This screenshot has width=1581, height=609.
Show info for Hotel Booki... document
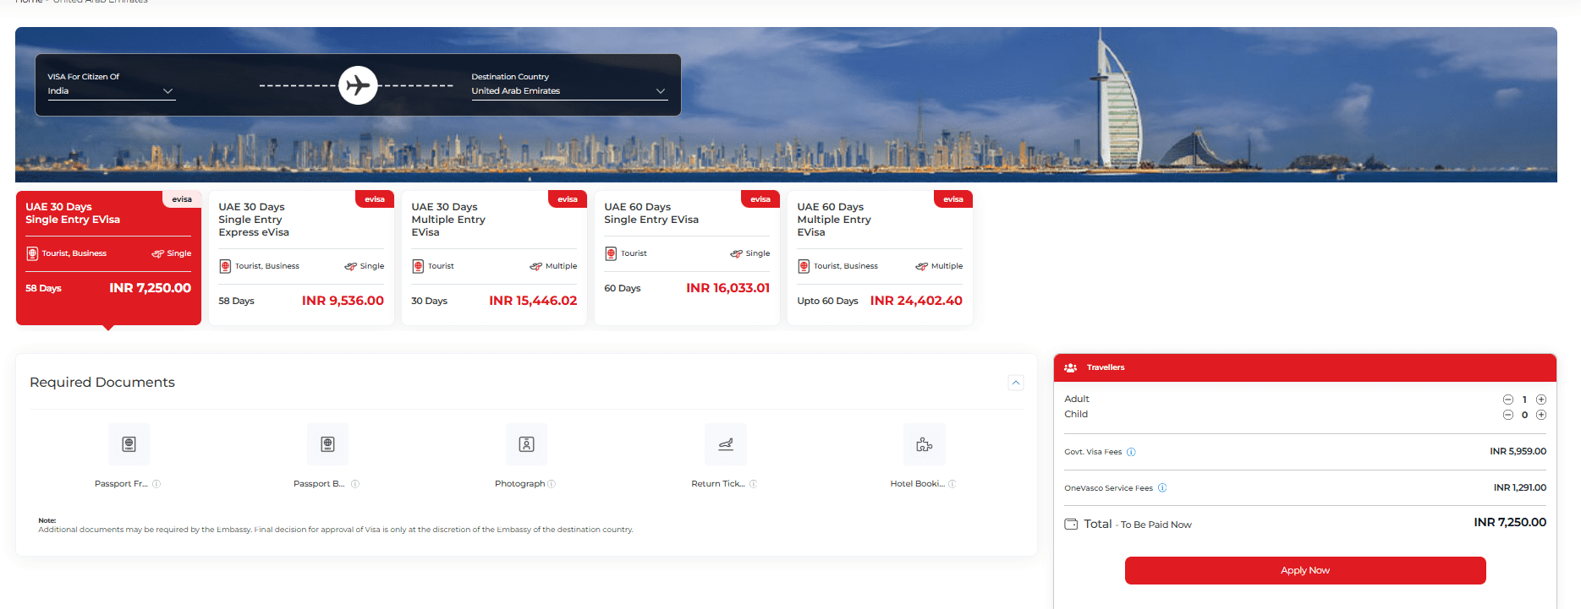pyautogui.click(x=952, y=484)
